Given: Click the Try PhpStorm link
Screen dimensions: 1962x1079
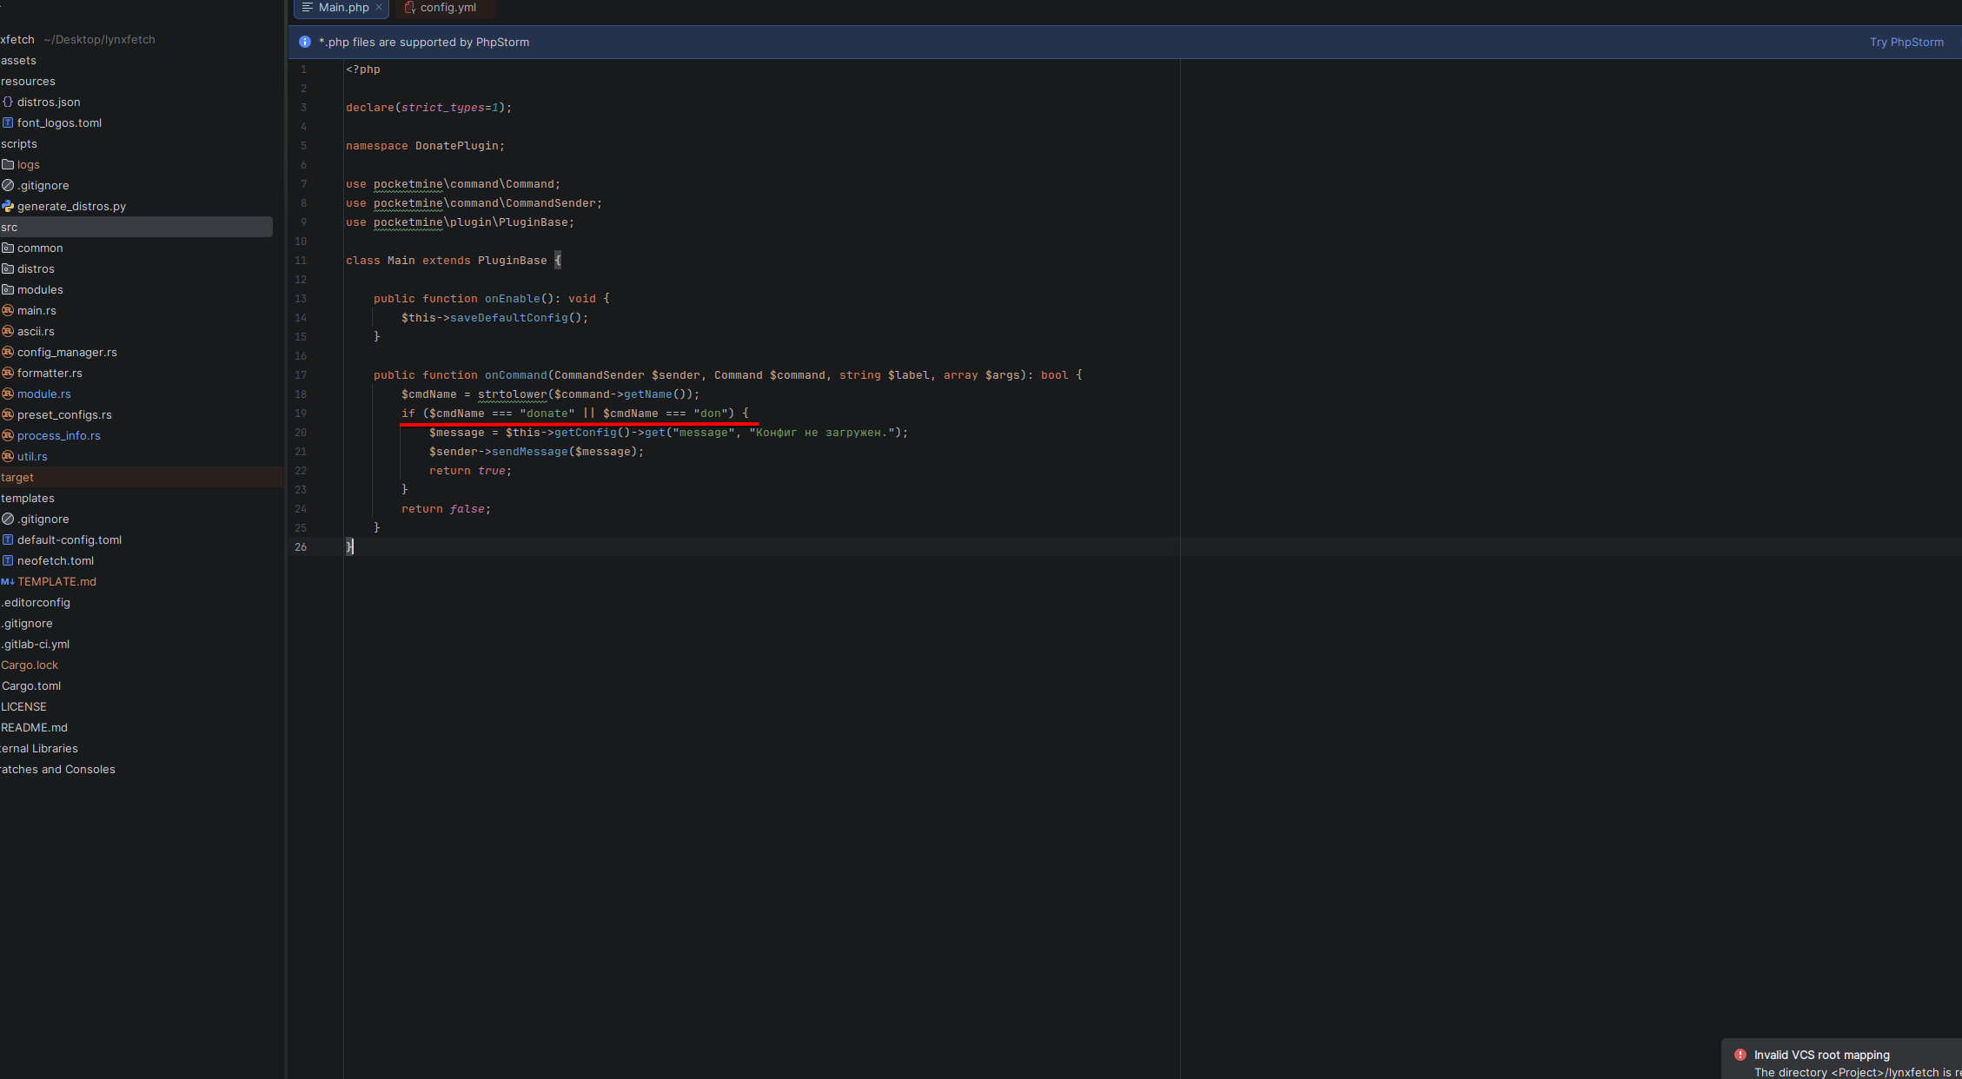Looking at the screenshot, I should coord(1906,42).
